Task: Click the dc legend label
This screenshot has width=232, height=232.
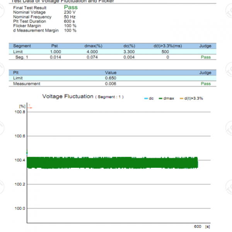Action: [x=151, y=99]
